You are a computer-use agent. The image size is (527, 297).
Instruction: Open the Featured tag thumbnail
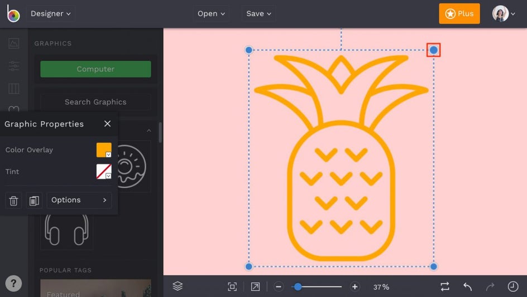[95, 288]
